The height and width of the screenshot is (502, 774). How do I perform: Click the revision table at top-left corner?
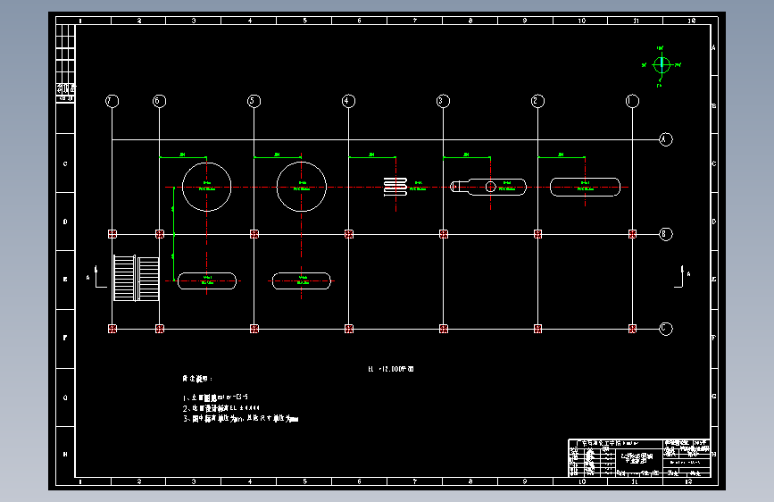pyautogui.click(x=65, y=63)
